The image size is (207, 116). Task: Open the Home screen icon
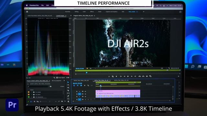pos(27,12)
